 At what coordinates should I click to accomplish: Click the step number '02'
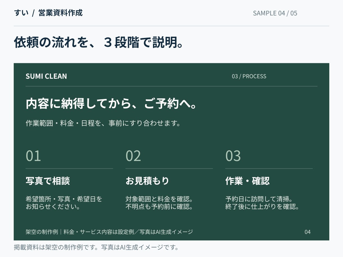(x=133, y=156)
